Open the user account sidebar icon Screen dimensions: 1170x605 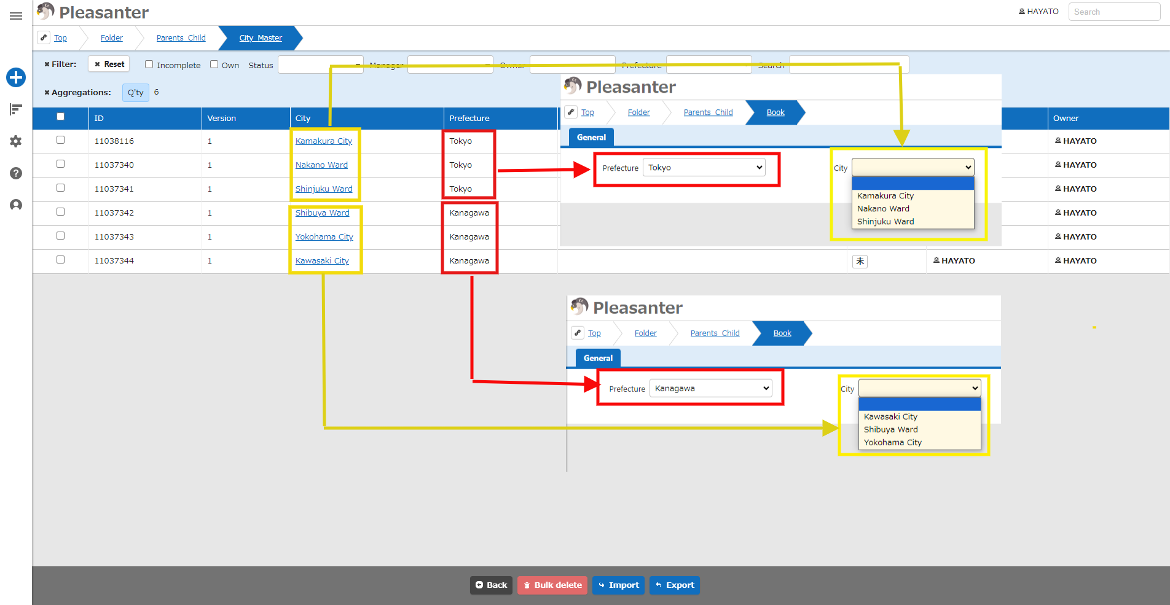[16, 205]
